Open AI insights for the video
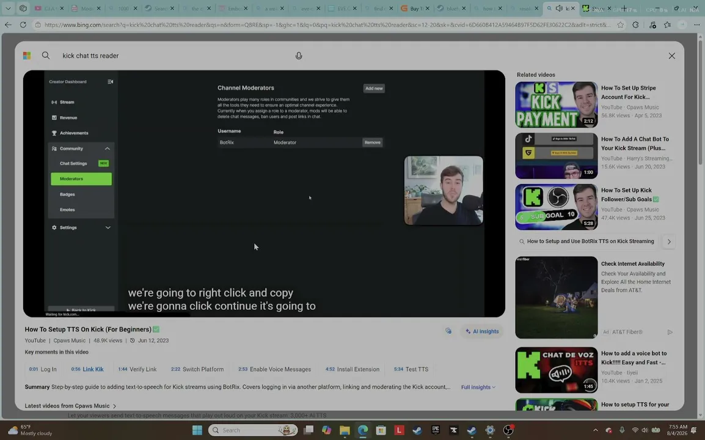This screenshot has width=705, height=440. coord(482,331)
